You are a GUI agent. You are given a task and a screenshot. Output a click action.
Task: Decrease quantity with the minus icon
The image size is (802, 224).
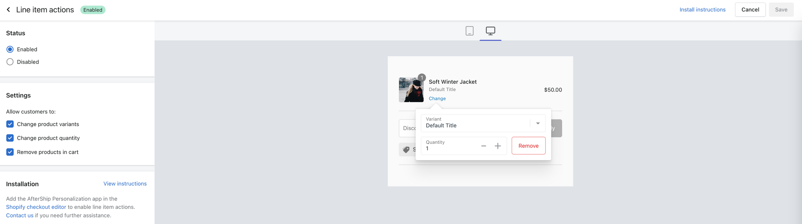[x=484, y=146]
